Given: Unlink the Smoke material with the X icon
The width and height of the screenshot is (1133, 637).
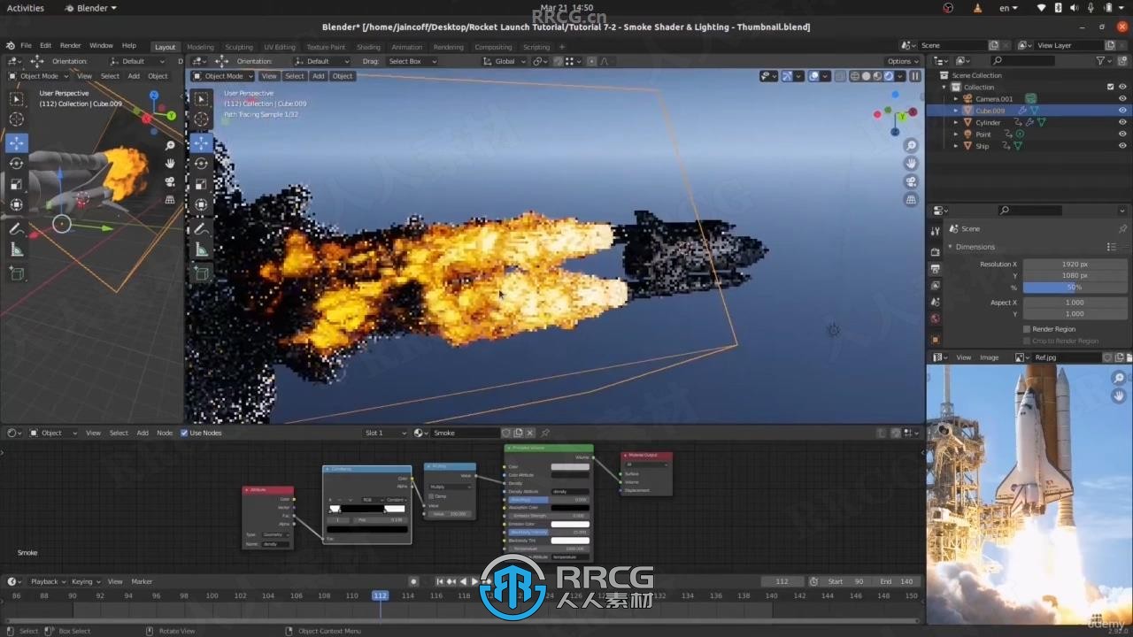Looking at the screenshot, I should pos(529,433).
